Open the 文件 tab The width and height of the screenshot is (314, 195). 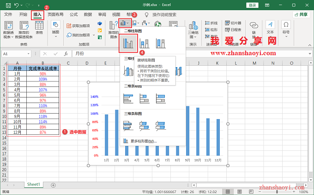tap(8, 14)
